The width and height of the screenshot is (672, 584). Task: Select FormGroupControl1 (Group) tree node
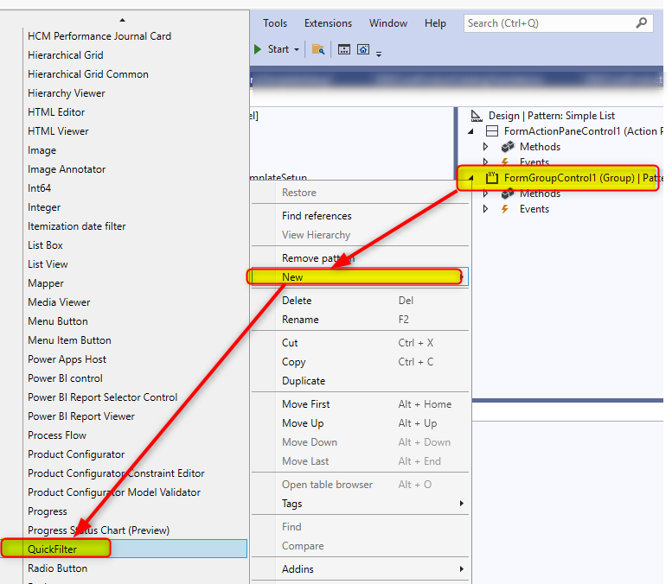tap(569, 178)
